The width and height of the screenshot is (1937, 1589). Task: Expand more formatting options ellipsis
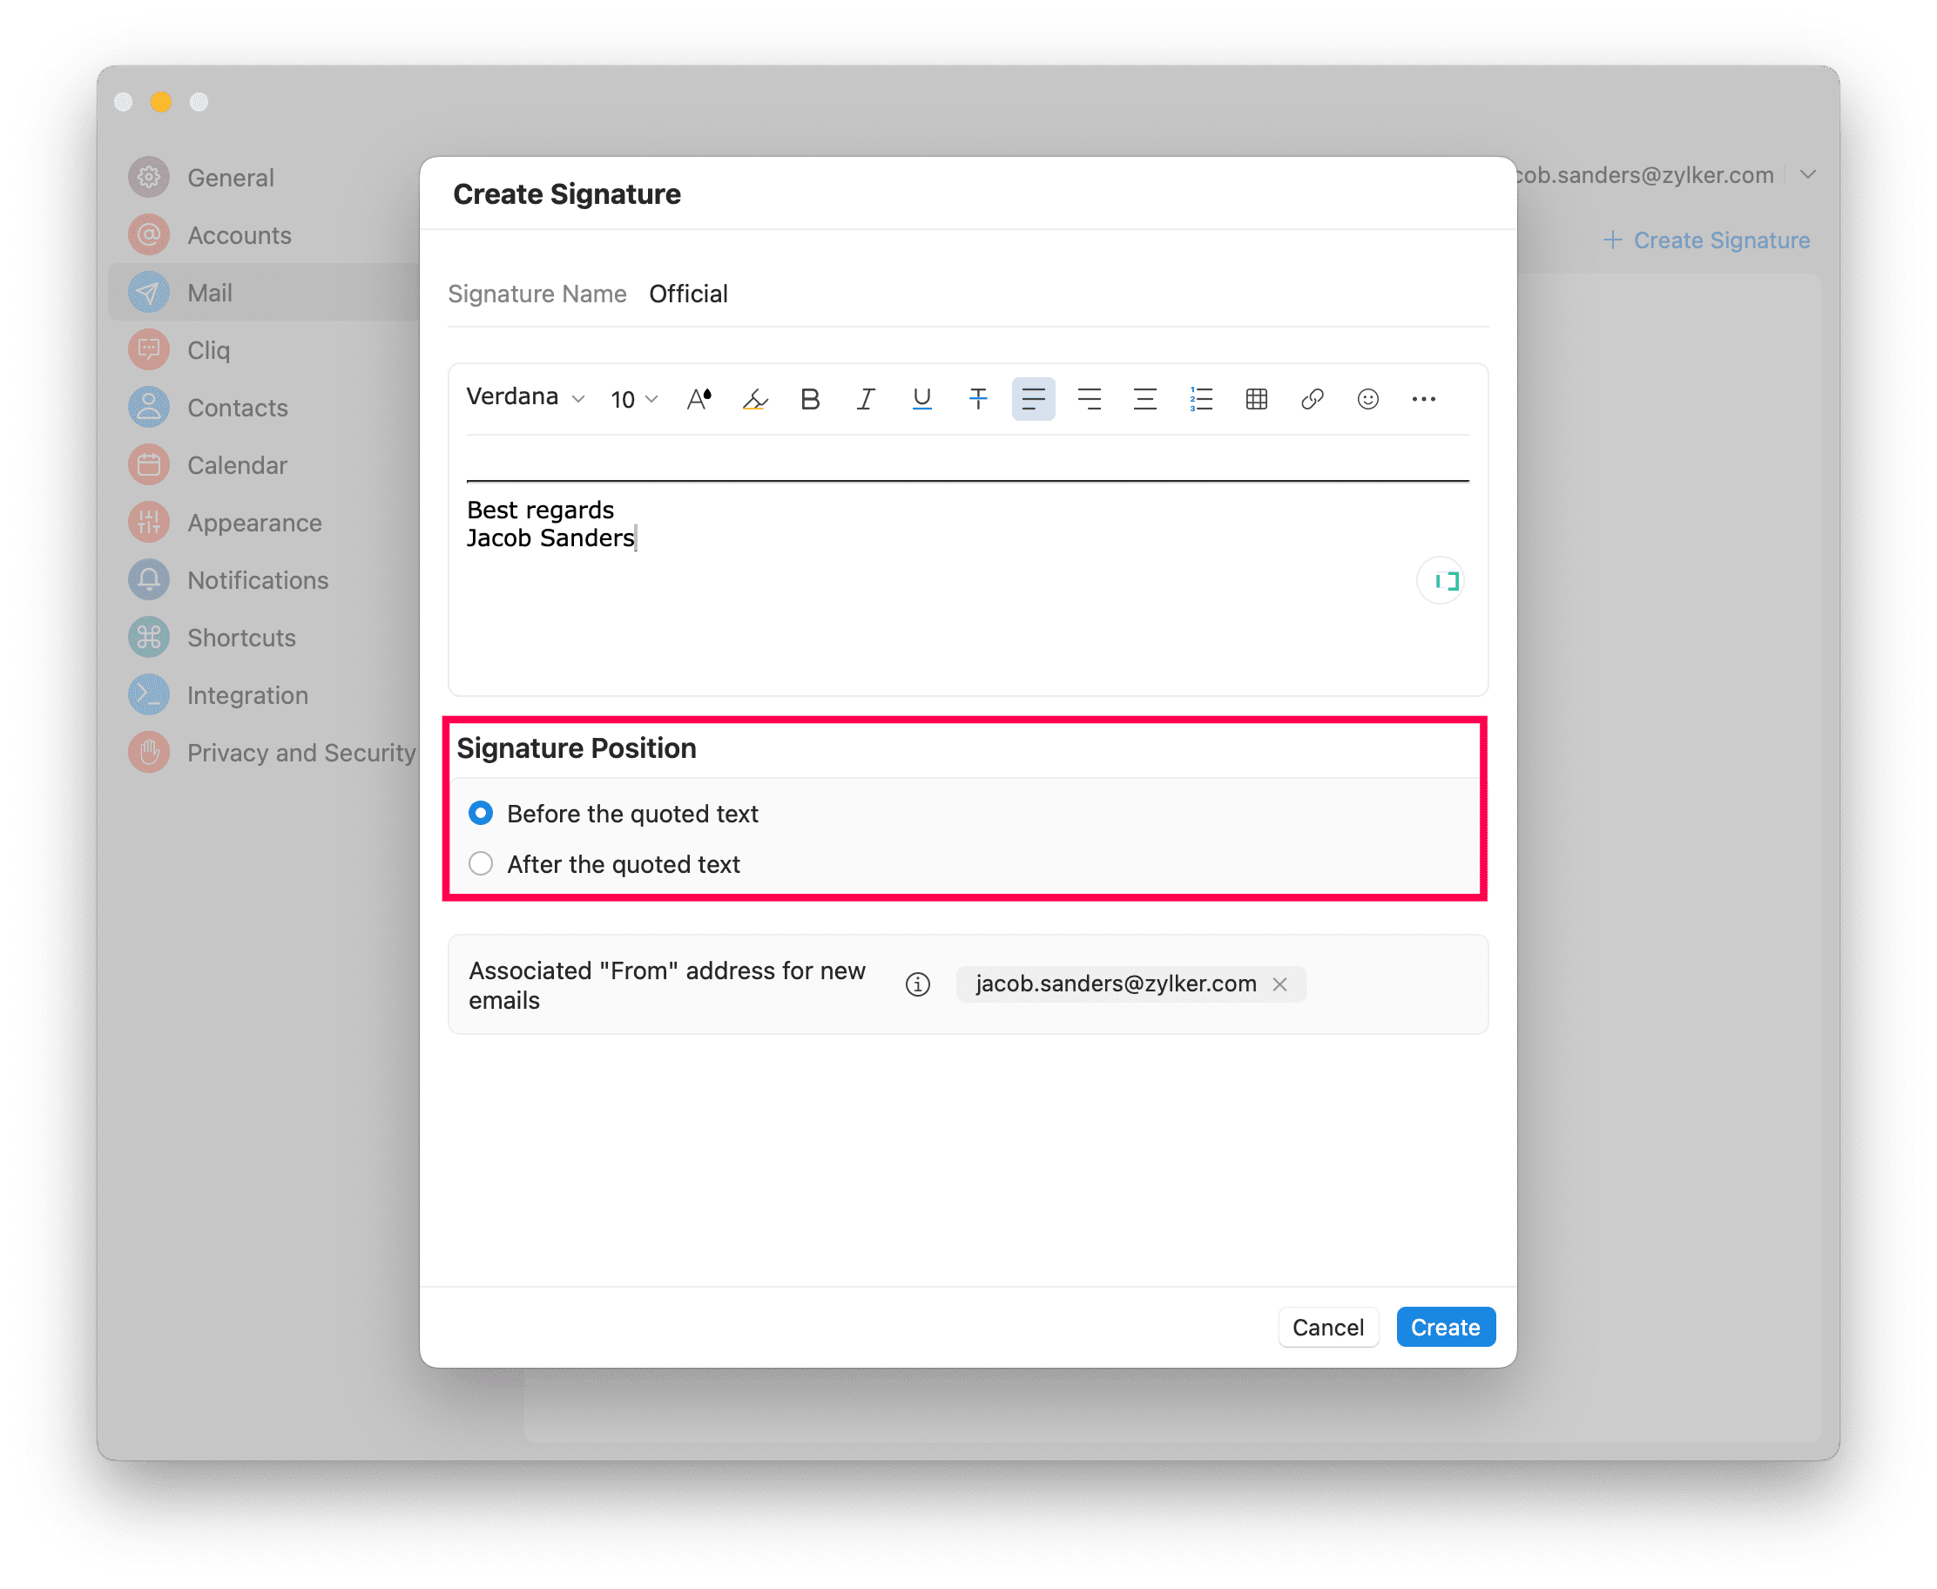[1424, 399]
